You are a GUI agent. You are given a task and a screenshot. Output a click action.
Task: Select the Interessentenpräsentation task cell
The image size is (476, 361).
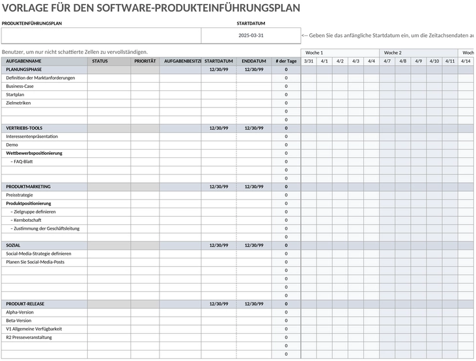click(45, 137)
